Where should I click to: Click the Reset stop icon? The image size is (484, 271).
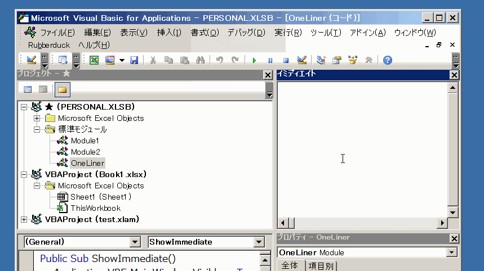[286, 60]
